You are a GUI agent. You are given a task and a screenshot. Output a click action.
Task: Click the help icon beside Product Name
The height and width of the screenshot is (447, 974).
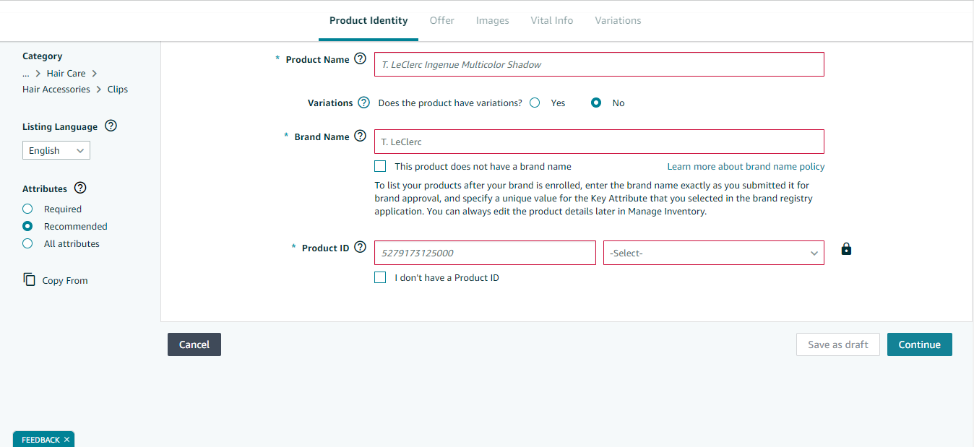coord(360,59)
